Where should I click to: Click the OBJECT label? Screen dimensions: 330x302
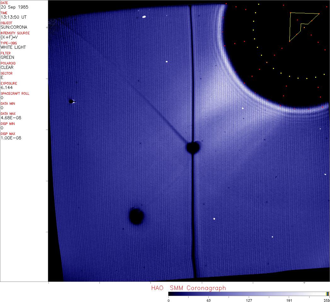click(6, 23)
